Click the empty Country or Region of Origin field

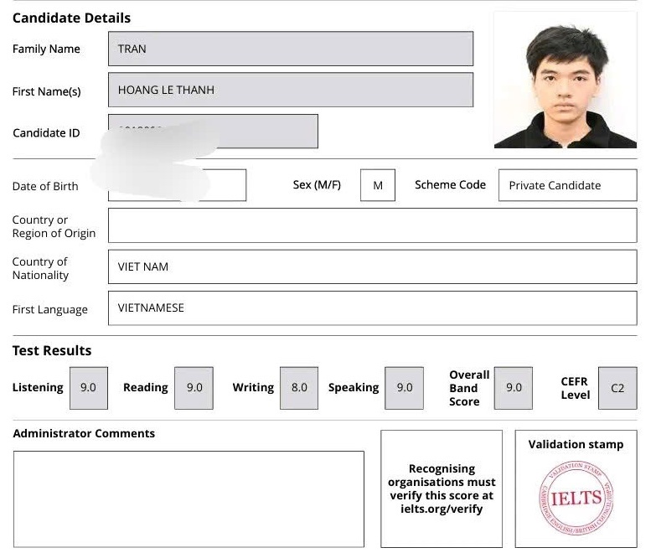point(372,226)
